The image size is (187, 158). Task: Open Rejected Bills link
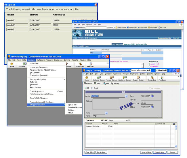(x=142, y=44)
